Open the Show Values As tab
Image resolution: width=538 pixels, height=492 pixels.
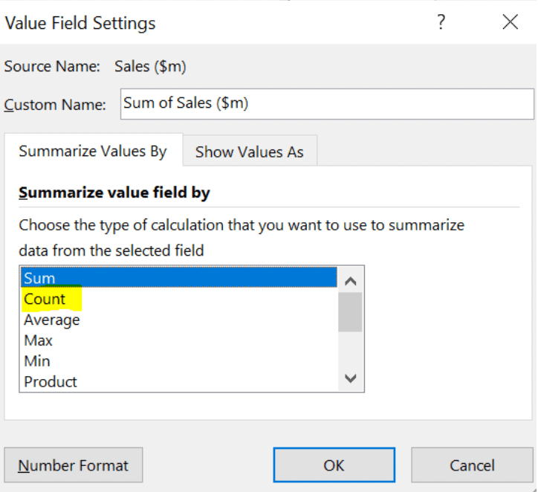[x=250, y=152]
